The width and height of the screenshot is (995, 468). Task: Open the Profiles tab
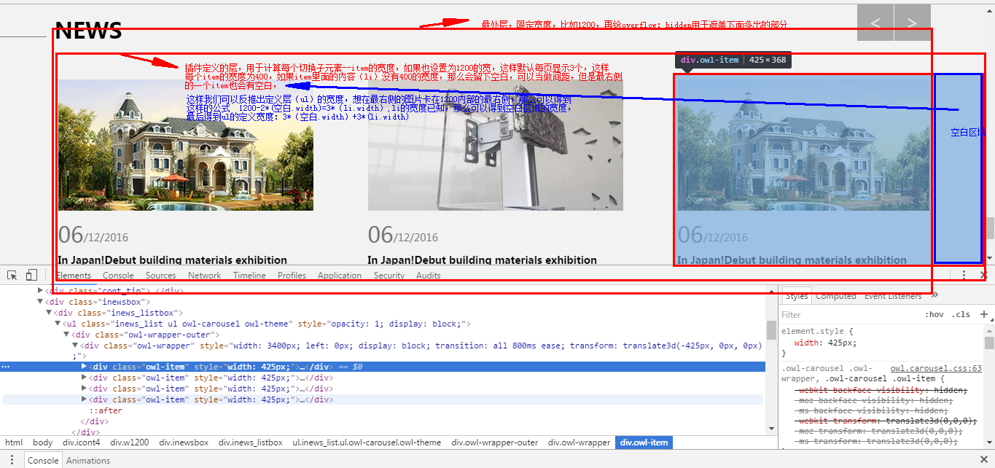coord(292,275)
